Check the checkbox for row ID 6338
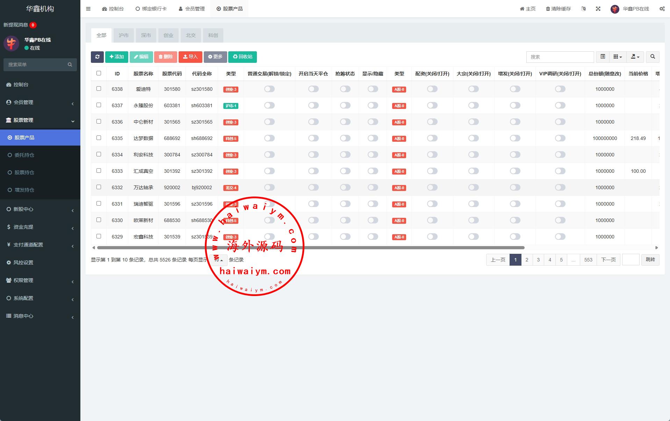670x421 pixels. pyautogui.click(x=99, y=89)
